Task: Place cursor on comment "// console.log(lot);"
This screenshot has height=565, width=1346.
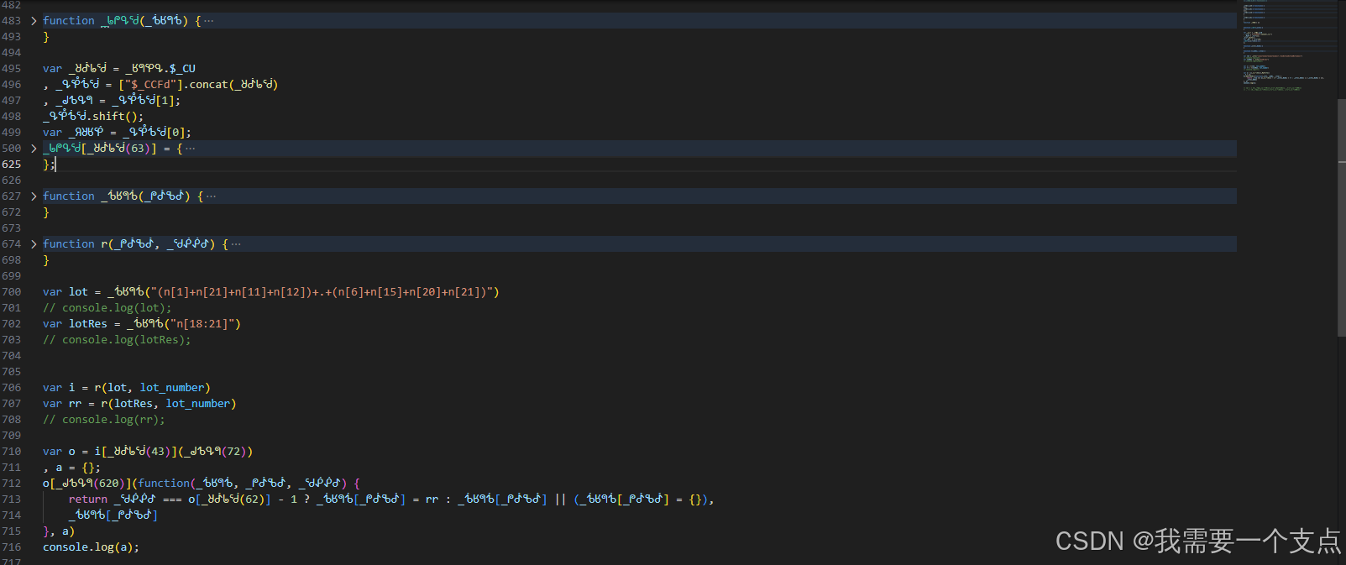Action: click(107, 308)
